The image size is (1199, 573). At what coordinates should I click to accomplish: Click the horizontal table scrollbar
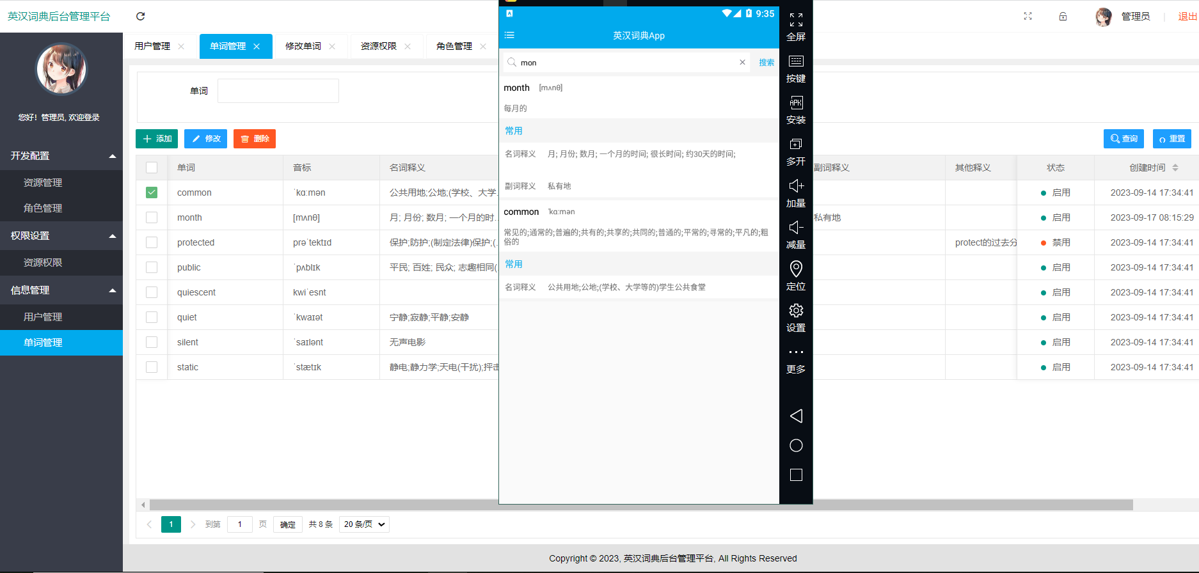coord(640,505)
